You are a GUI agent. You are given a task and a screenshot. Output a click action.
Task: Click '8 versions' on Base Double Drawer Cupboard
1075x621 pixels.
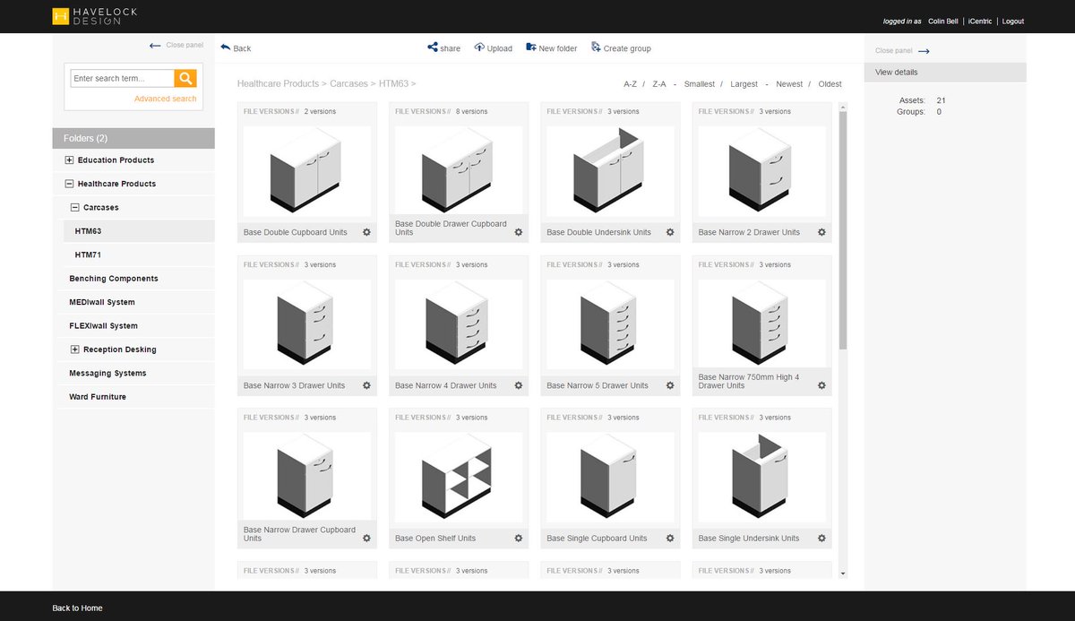click(471, 112)
